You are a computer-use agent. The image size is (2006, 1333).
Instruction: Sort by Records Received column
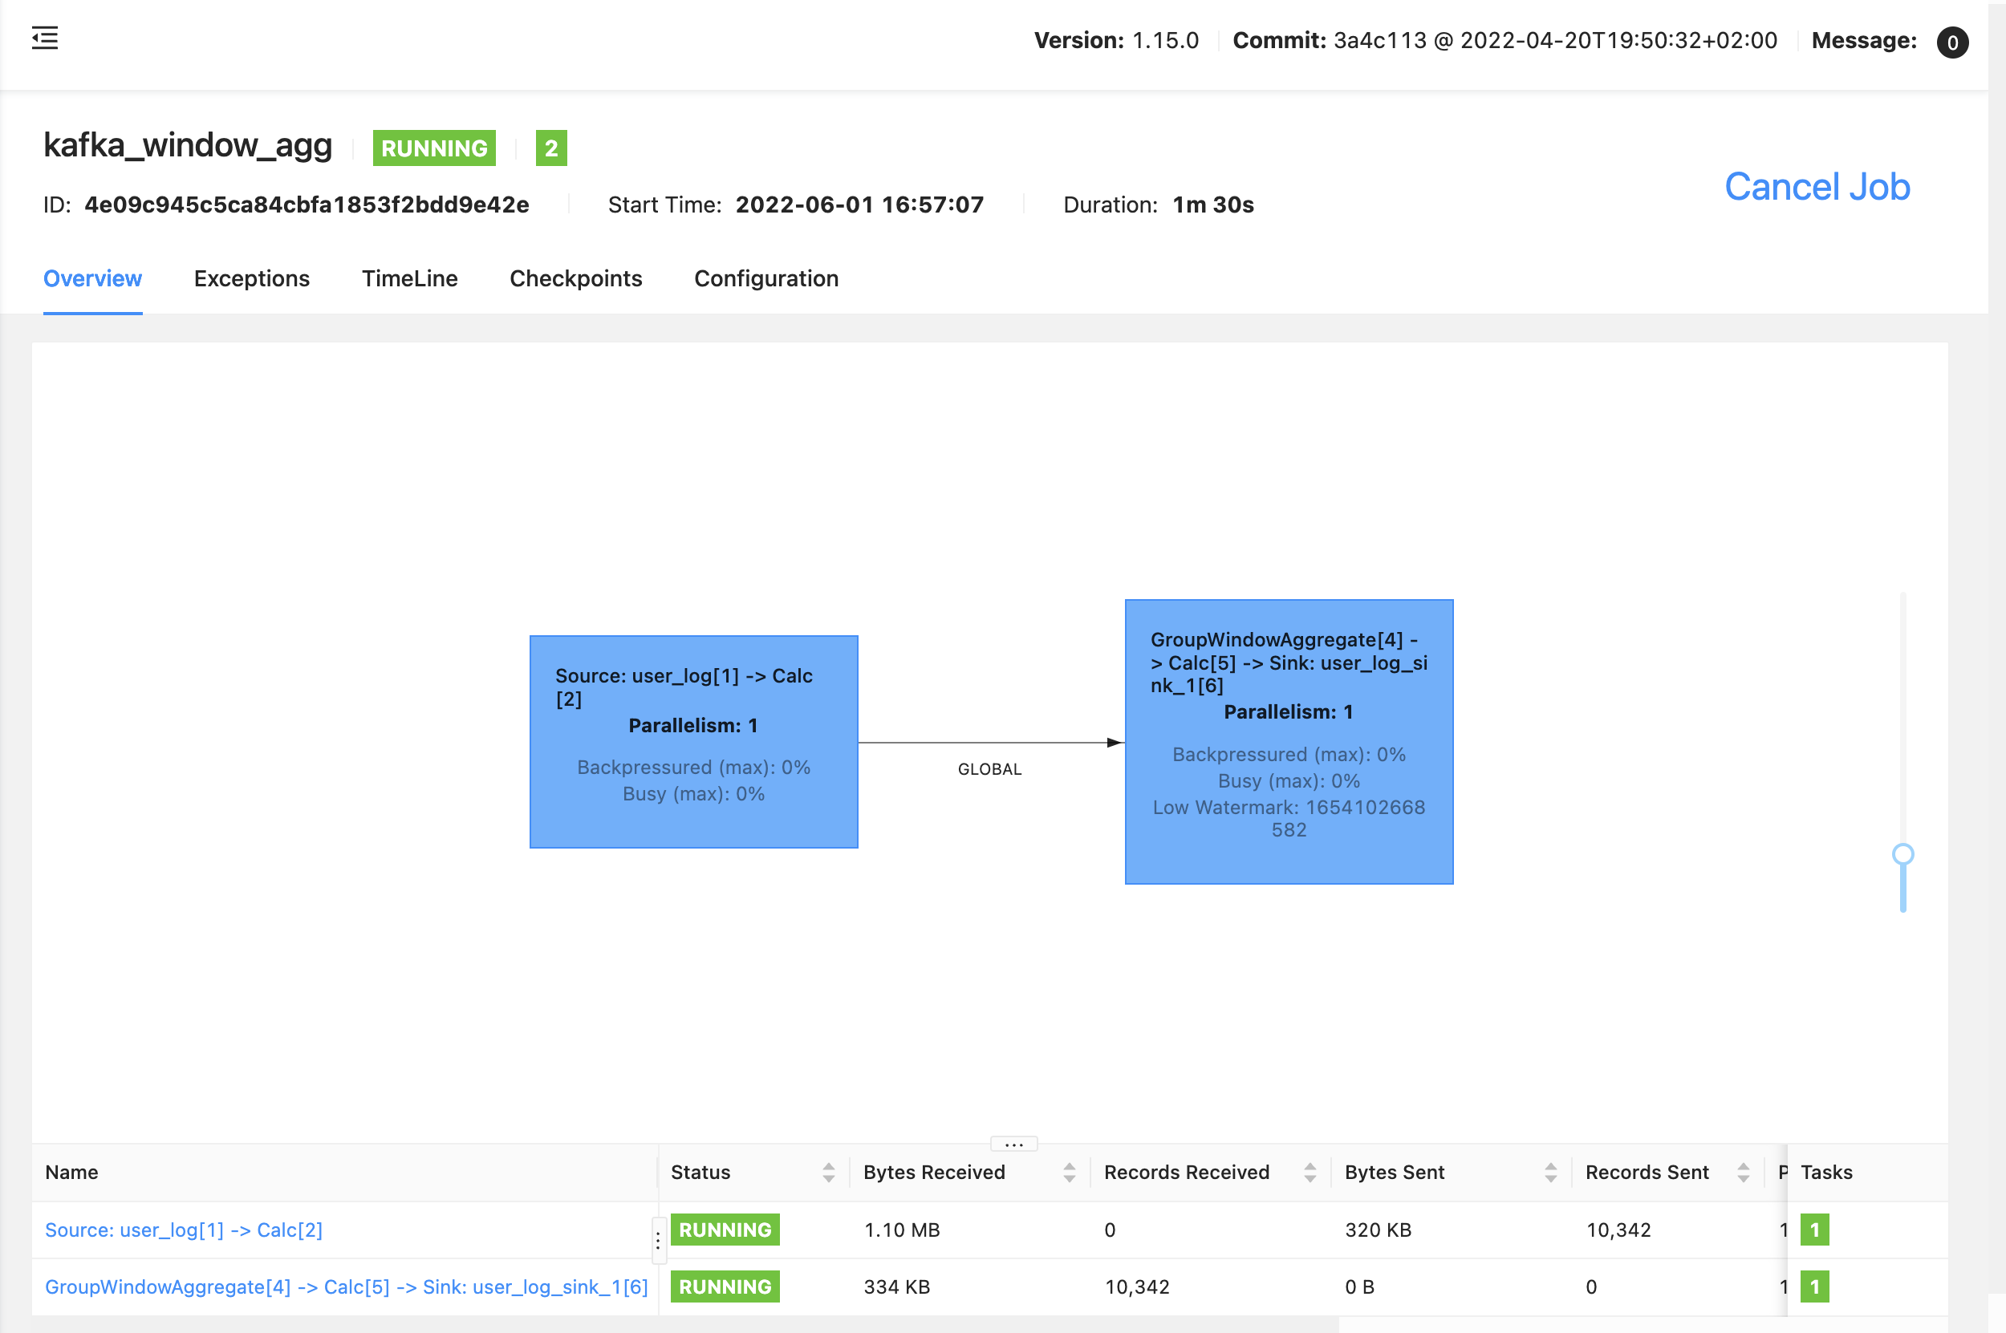(1310, 1173)
